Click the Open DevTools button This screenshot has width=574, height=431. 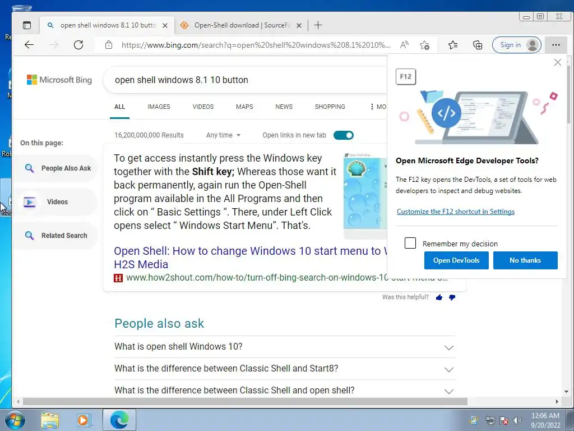456,260
